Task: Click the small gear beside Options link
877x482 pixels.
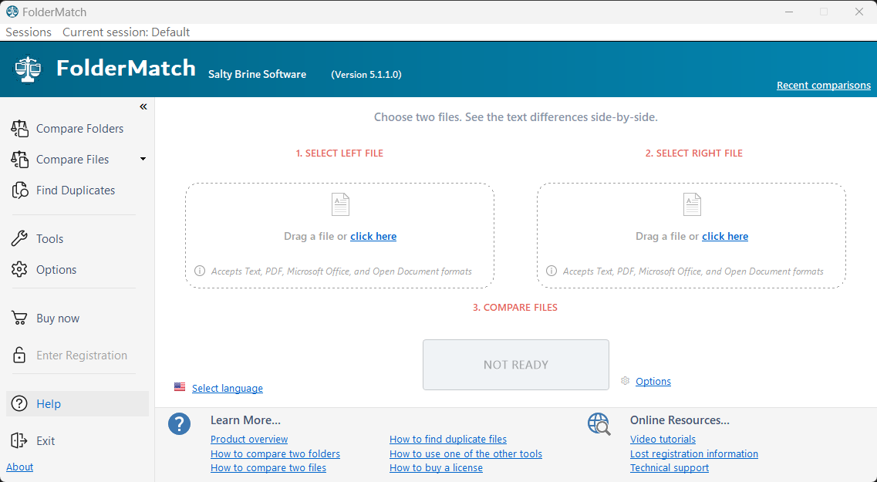Action: 626,381
